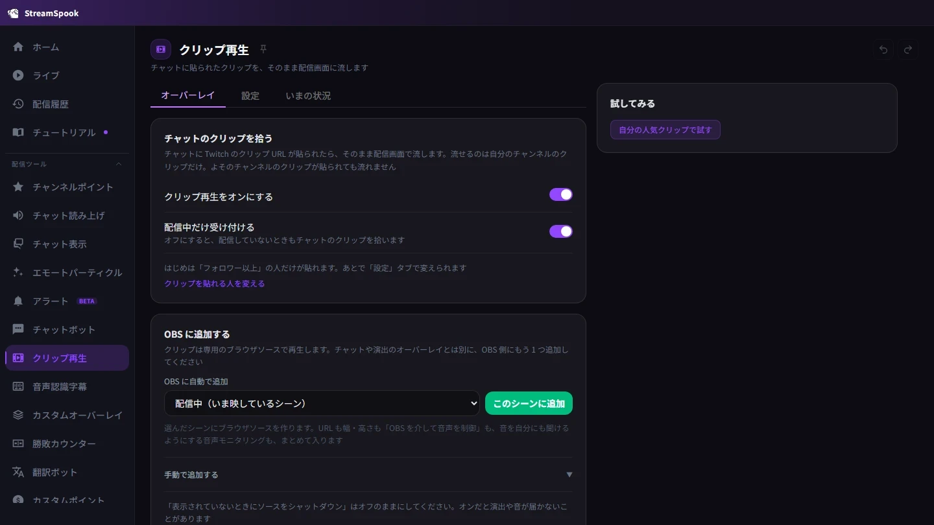This screenshot has width=934, height=525.
Task: Click the チャンネルポイント star icon
Action: (18, 187)
